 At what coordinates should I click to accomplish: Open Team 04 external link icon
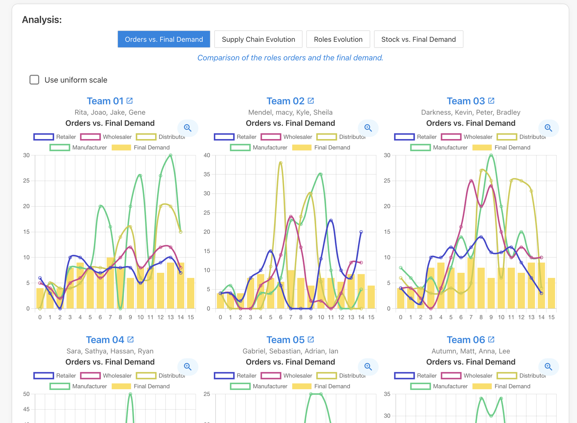coord(131,339)
